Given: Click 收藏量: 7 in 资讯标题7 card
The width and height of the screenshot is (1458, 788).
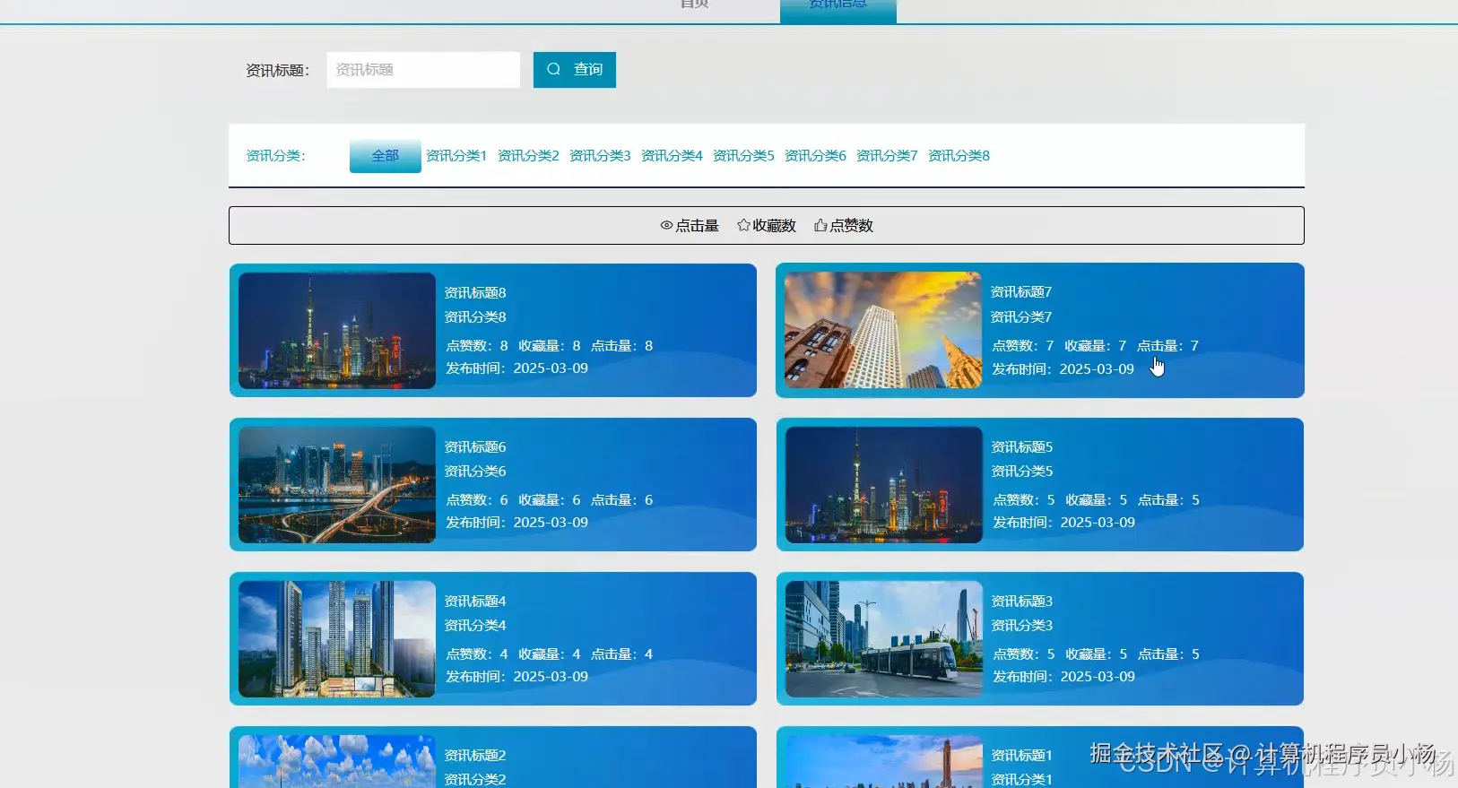Looking at the screenshot, I should (x=1096, y=346).
